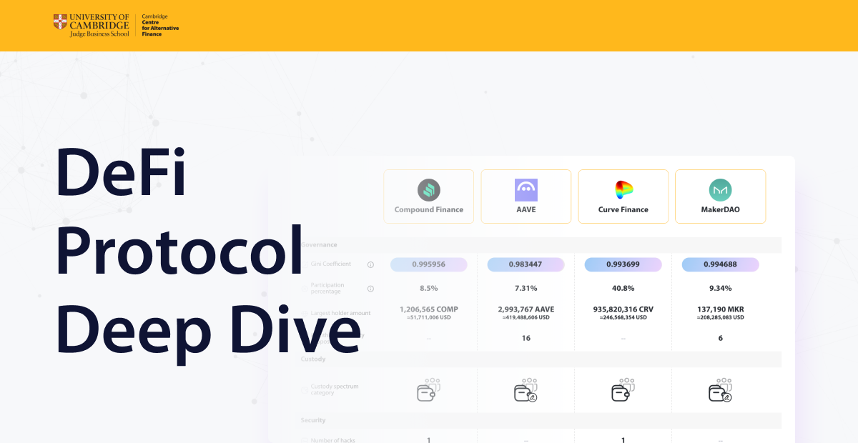Click the Governance section header
This screenshot has height=443, width=858.
tap(319, 244)
